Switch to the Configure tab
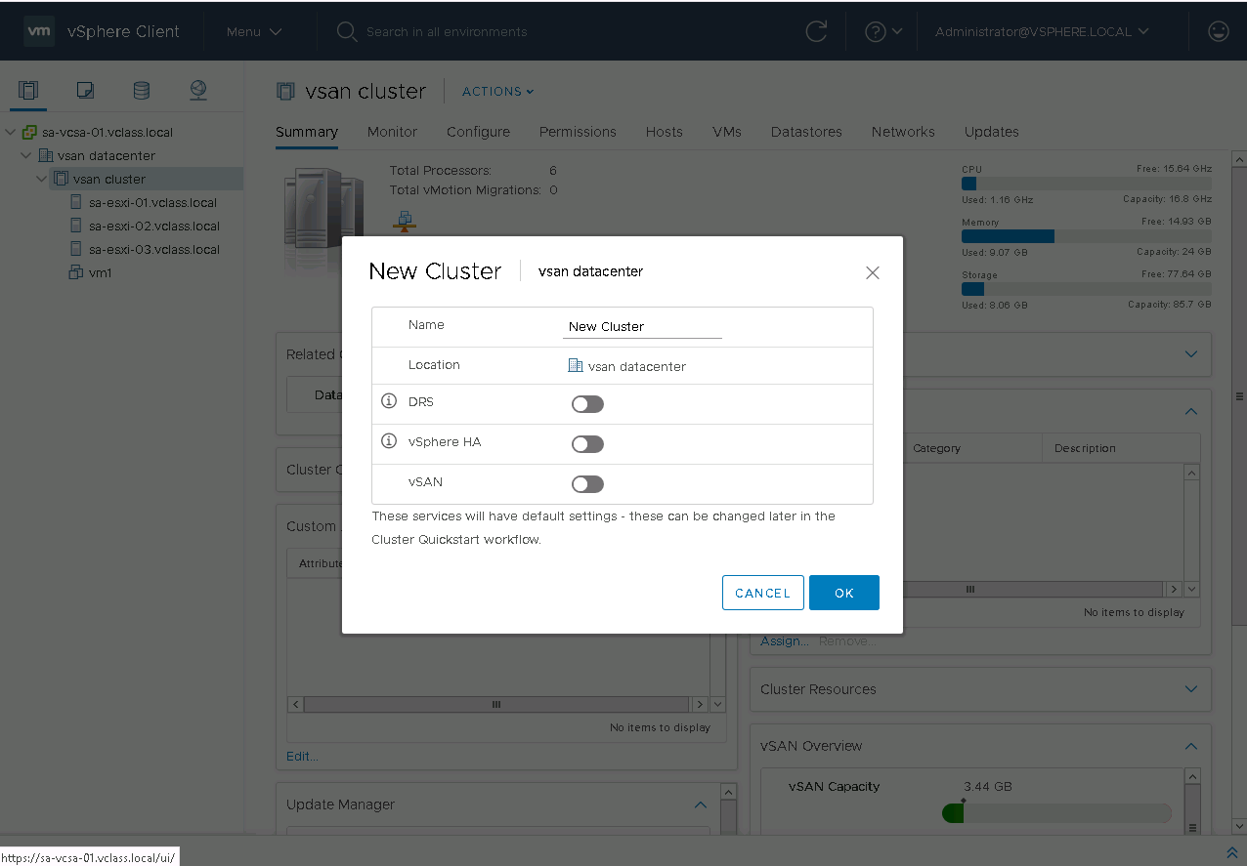The width and height of the screenshot is (1247, 866). (478, 132)
